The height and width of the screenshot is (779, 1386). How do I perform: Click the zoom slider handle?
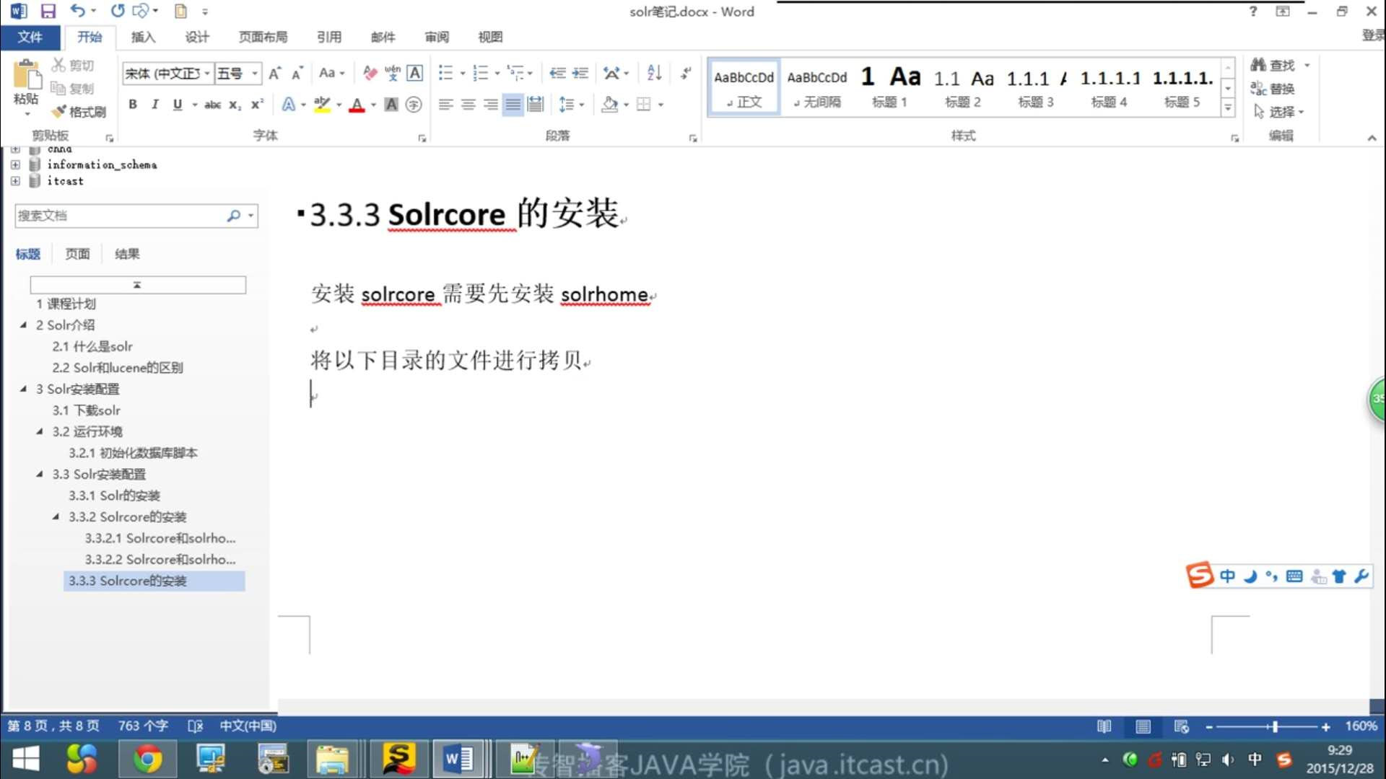[x=1275, y=726]
